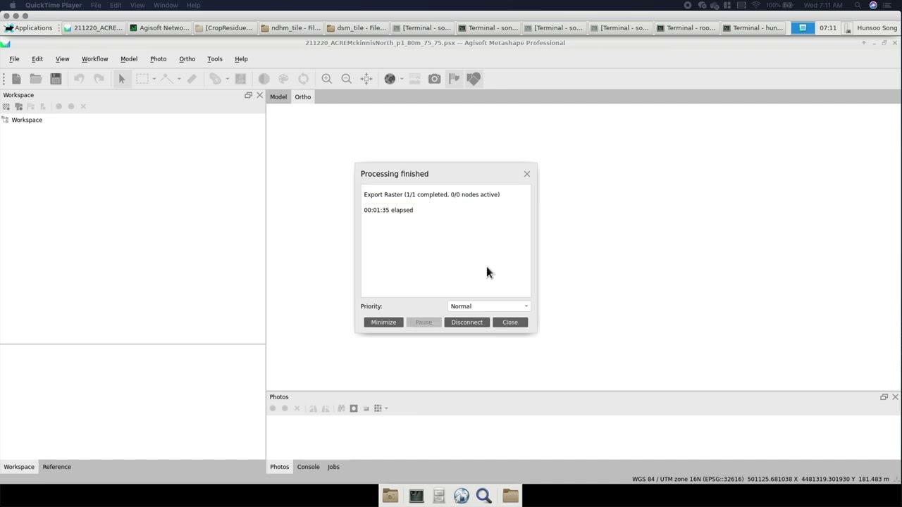This screenshot has height=507, width=902.
Task: Open the Model menu
Action: tap(129, 59)
